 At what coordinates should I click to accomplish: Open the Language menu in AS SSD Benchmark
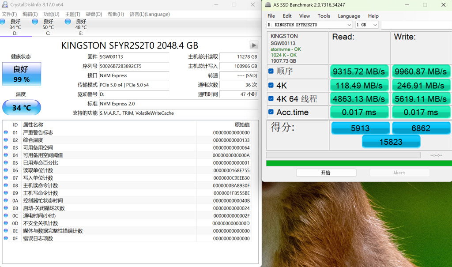click(x=349, y=16)
